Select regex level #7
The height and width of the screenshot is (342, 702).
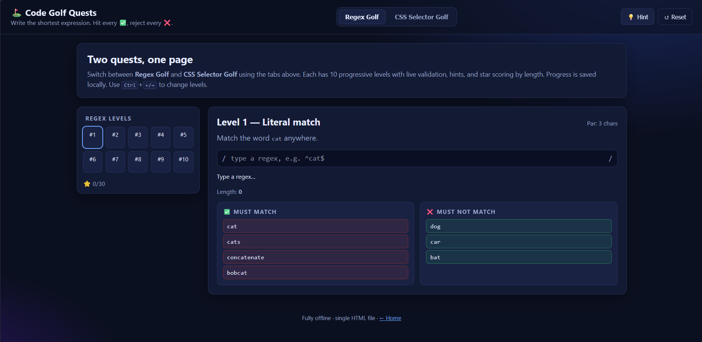(115, 162)
